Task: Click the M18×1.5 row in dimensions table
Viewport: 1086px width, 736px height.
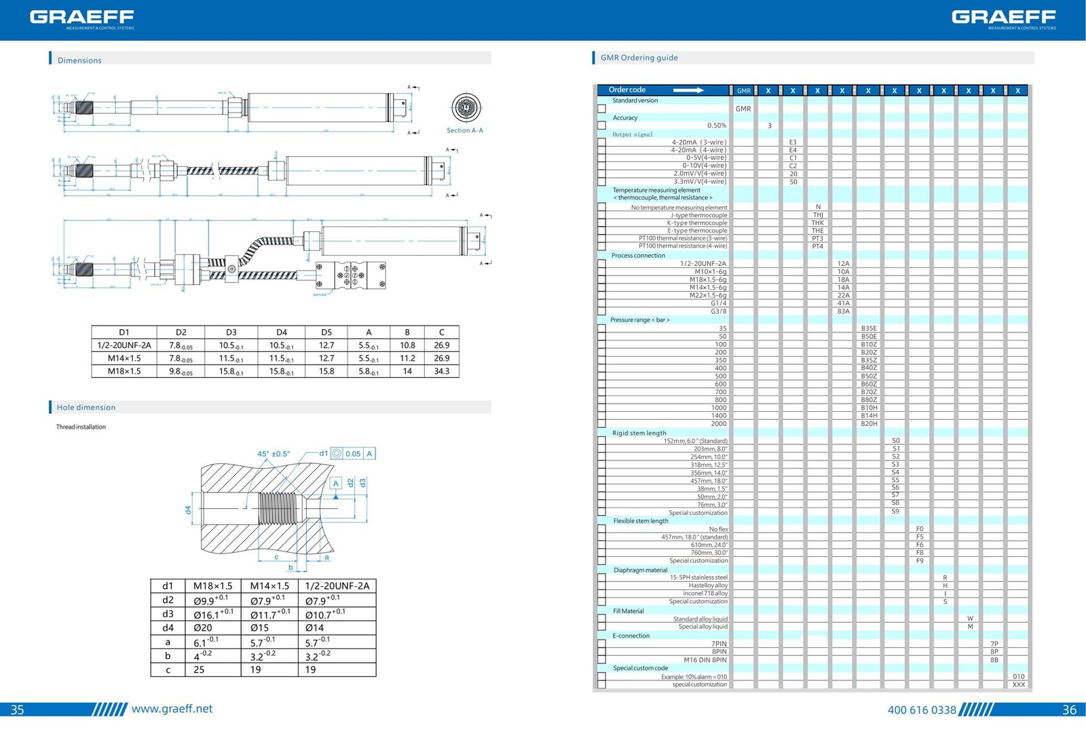Action: [x=276, y=371]
